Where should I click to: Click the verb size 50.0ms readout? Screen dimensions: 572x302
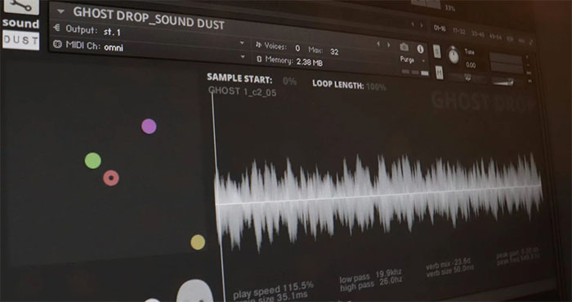point(449,270)
